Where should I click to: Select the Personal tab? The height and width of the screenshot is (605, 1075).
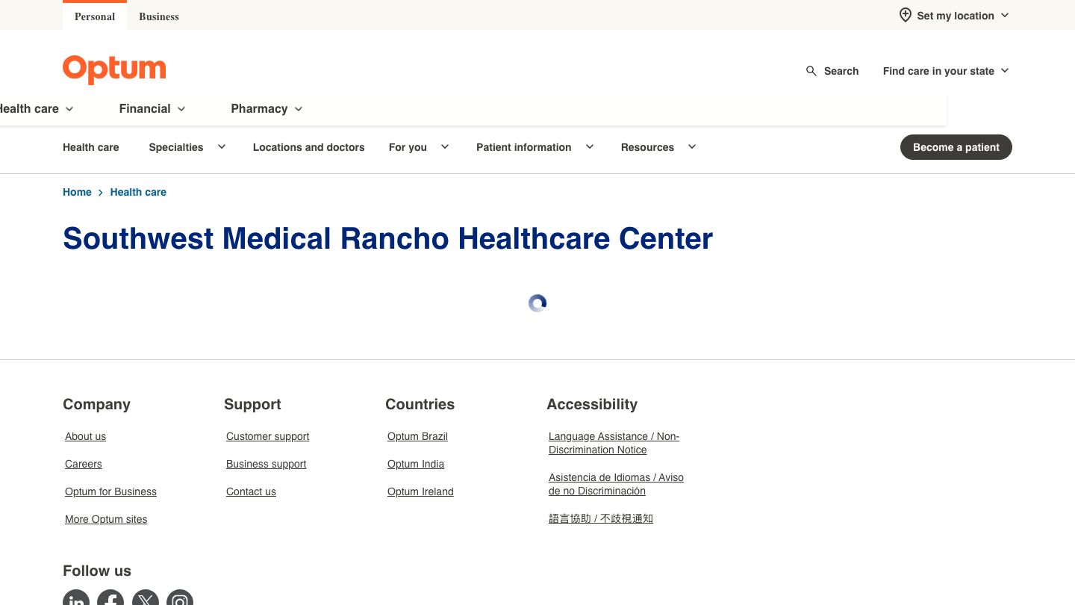[95, 16]
